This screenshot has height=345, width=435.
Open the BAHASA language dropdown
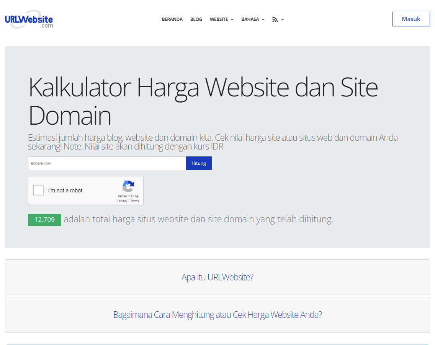(253, 20)
